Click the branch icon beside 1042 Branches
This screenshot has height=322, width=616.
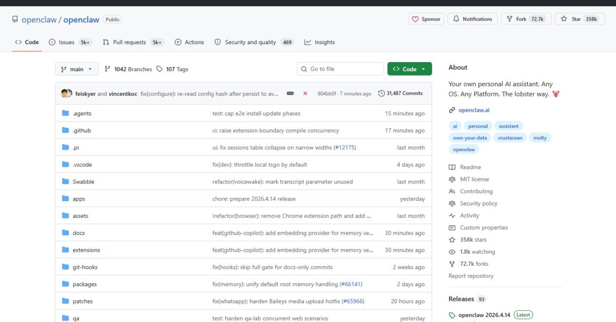(107, 69)
